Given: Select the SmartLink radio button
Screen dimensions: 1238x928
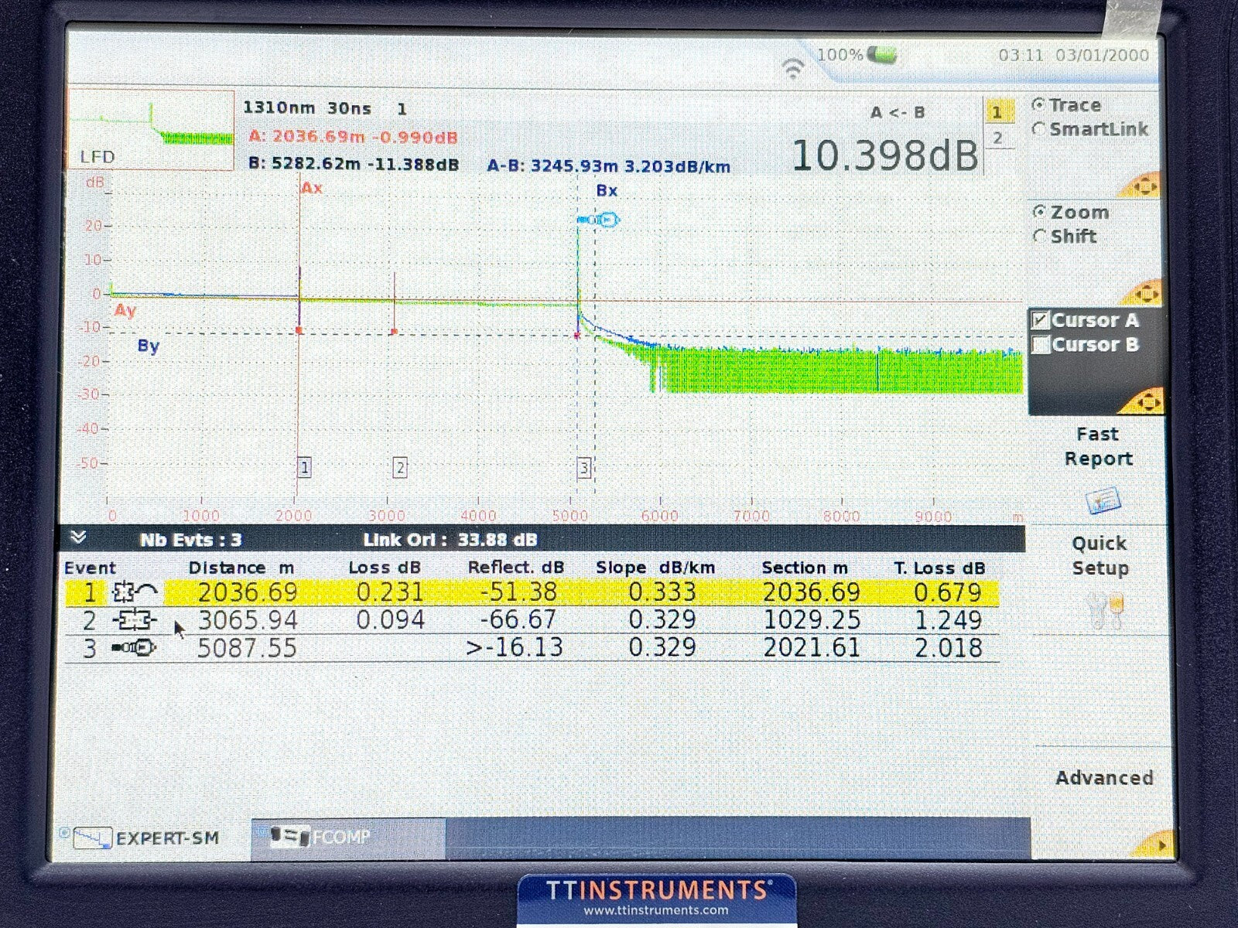Looking at the screenshot, I should 1039,129.
